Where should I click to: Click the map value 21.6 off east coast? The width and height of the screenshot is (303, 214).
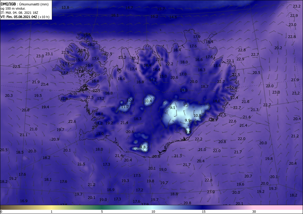tap(245, 102)
